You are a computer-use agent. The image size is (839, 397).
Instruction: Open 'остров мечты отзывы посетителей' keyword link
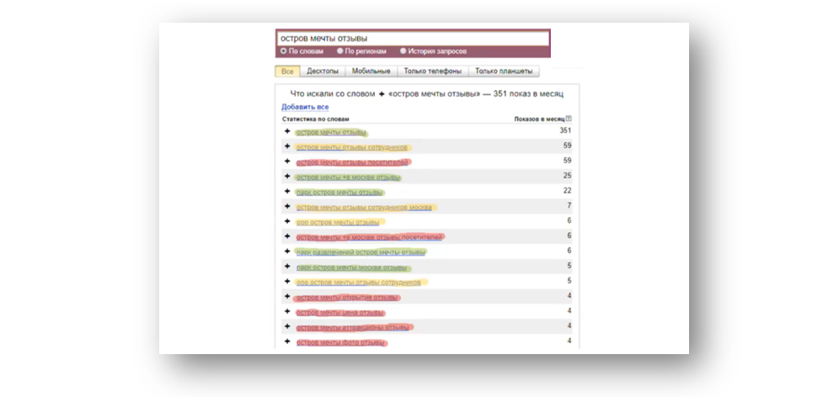point(353,162)
